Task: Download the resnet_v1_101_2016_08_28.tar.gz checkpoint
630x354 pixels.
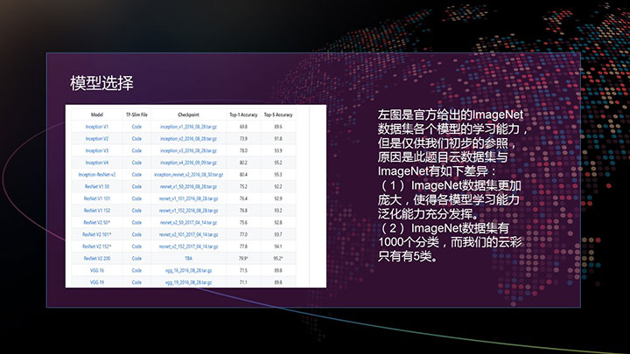Action: coord(188,198)
